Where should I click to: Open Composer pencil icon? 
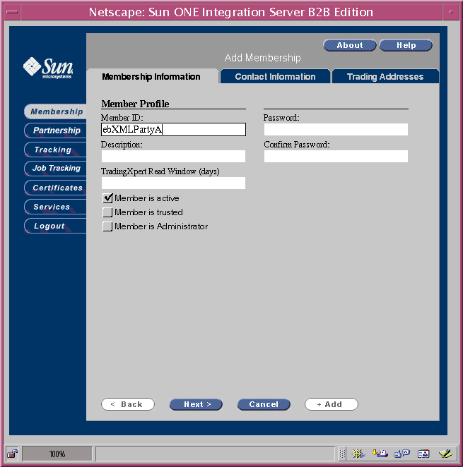[446, 454]
